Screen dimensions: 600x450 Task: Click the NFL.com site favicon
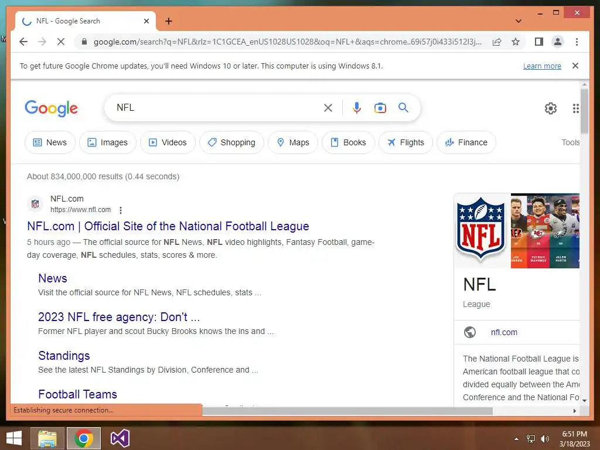[35, 203]
